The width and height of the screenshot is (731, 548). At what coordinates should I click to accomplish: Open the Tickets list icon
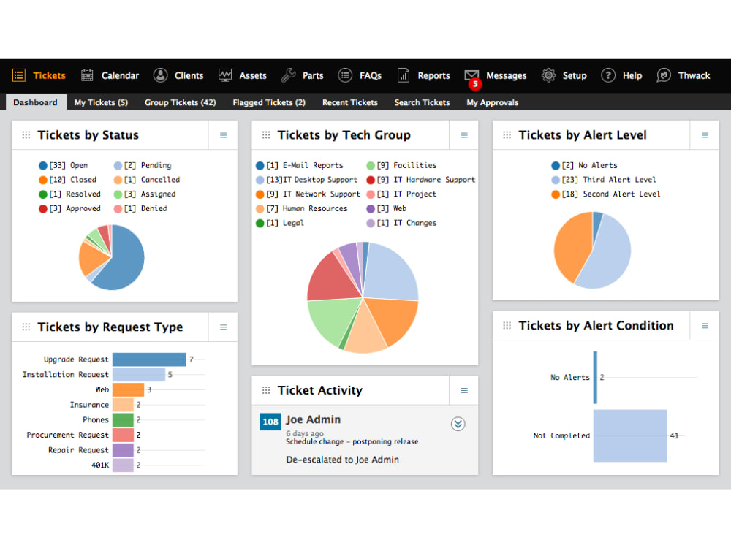point(19,75)
